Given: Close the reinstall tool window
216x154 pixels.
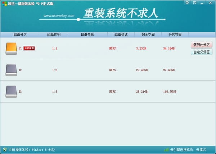Looking at the screenshot, I should [x=210, y=3].
